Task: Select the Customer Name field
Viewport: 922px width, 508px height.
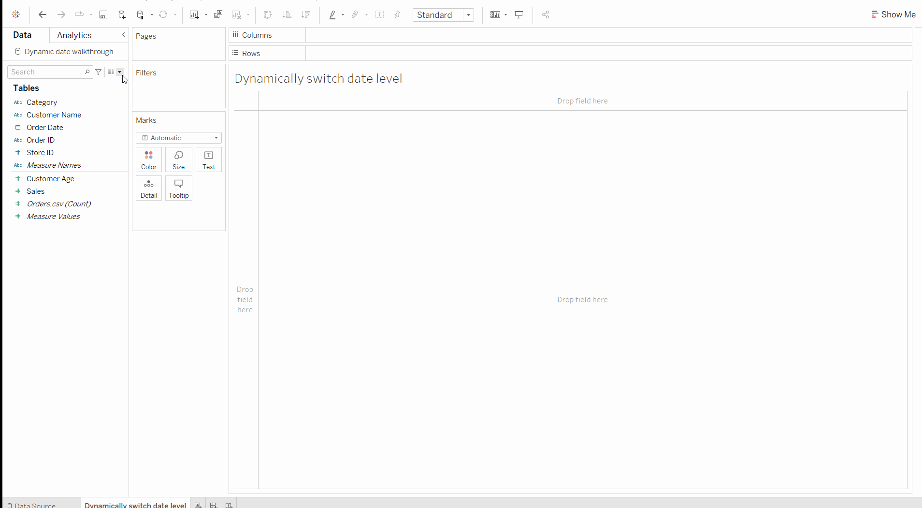Action: 54,115
